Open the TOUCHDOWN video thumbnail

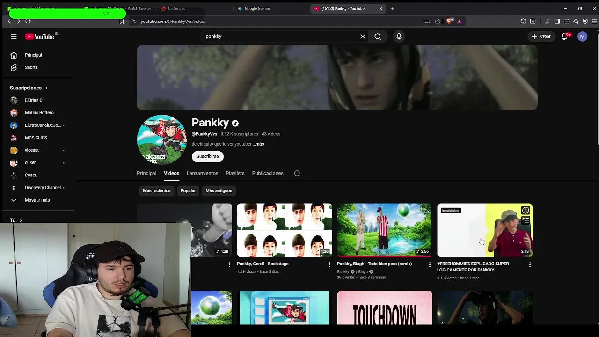(385, 308)
